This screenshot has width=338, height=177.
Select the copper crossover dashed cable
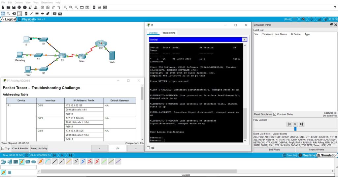click(x=61, y=162)
